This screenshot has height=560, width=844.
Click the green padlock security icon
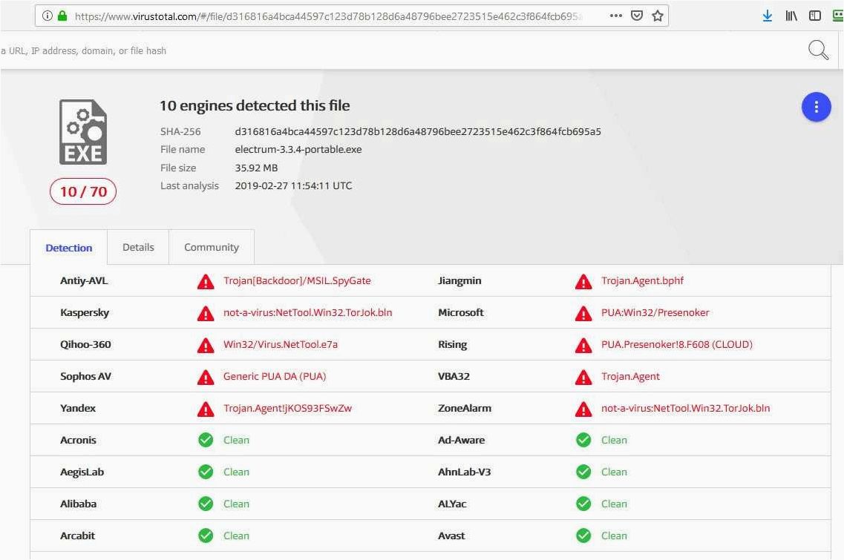62,16
